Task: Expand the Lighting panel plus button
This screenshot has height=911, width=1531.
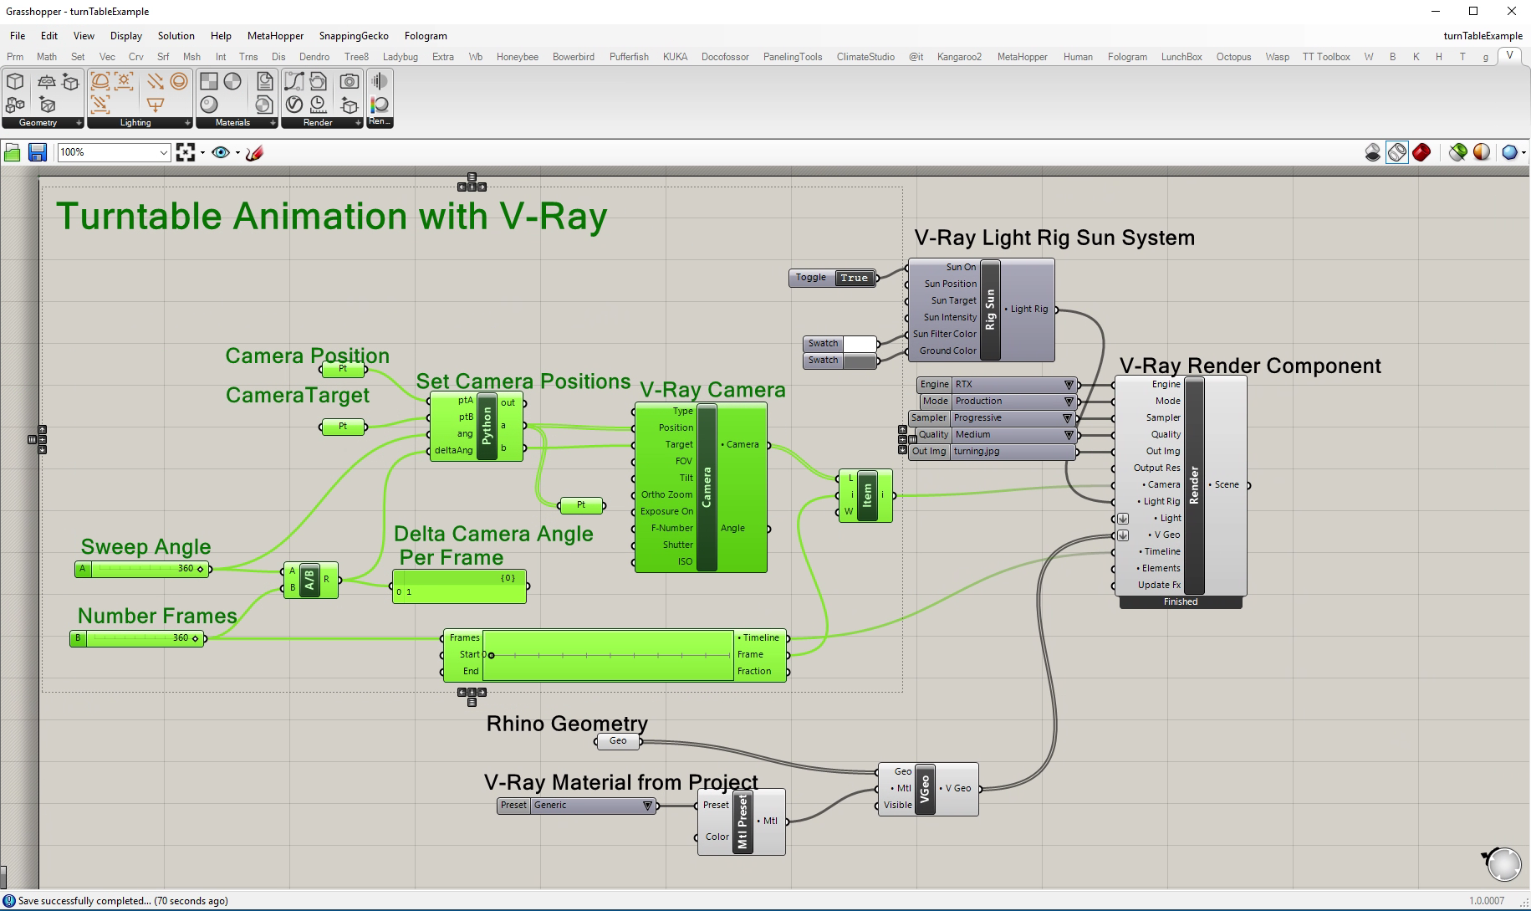Action: pyautogui.click(x=188, y=123)
